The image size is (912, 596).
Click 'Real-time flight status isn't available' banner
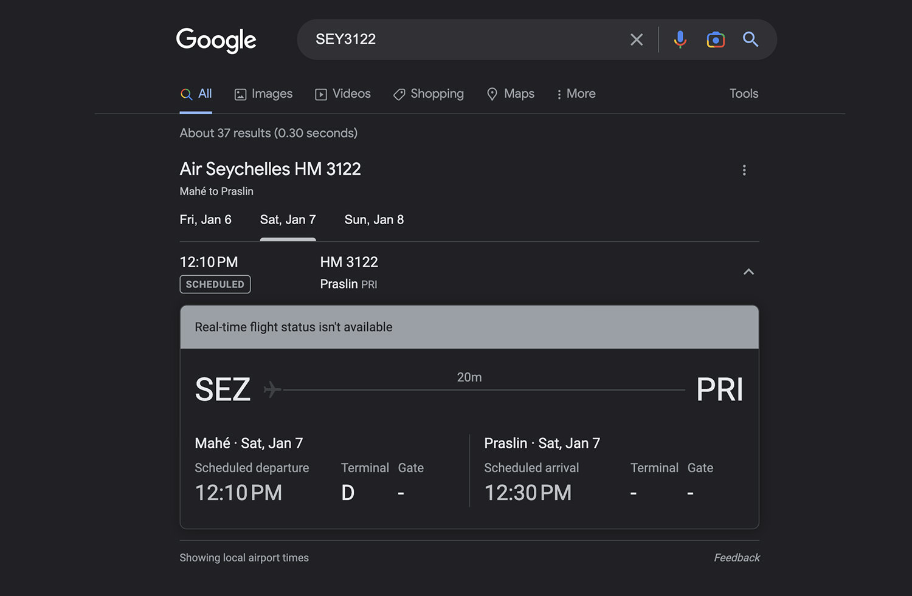469,327
